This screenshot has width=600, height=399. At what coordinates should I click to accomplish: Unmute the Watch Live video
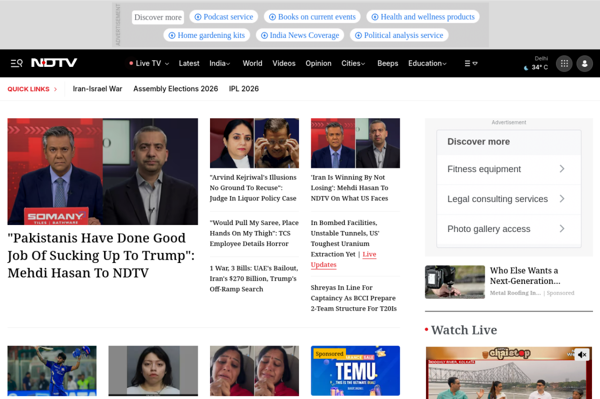582,355
